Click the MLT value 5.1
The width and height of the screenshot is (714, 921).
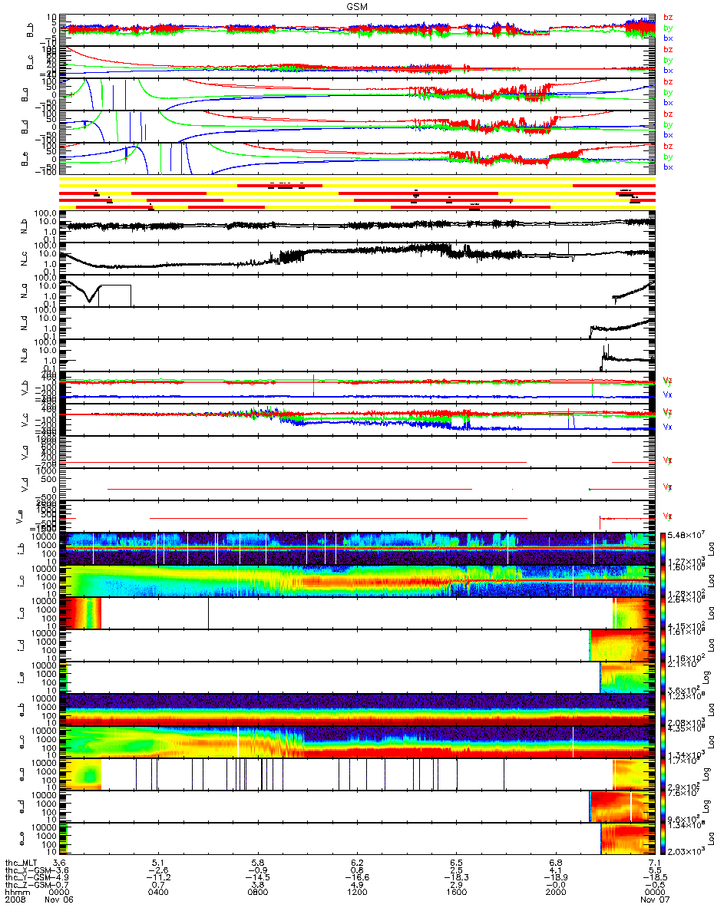tap(160, 862)
